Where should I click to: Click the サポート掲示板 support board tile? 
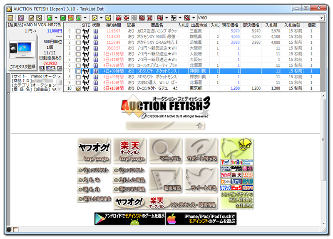(201, 150)
